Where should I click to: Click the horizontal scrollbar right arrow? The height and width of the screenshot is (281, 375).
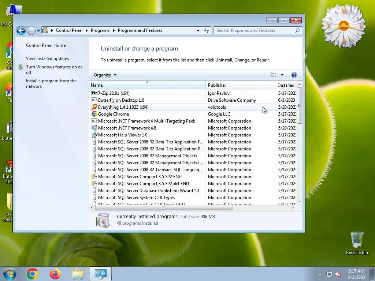[293, 208]
